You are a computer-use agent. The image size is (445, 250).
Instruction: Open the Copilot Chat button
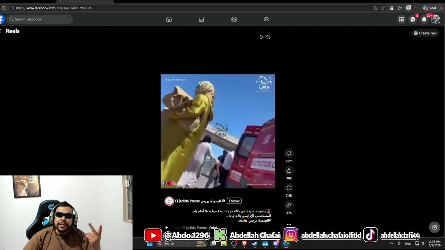tap(430, 8)
